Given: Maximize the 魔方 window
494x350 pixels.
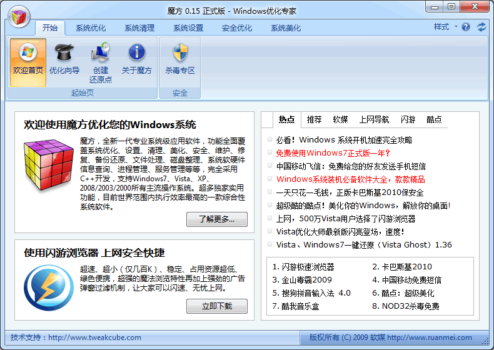Looking at the screenshot, I should click(x=451, y=7).
